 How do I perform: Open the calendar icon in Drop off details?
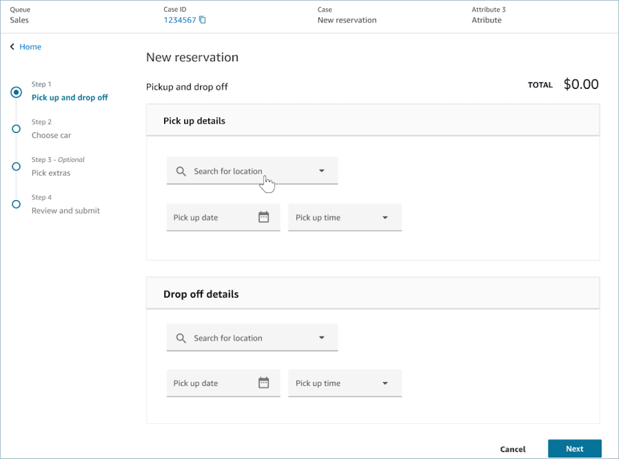coord(264,383)
